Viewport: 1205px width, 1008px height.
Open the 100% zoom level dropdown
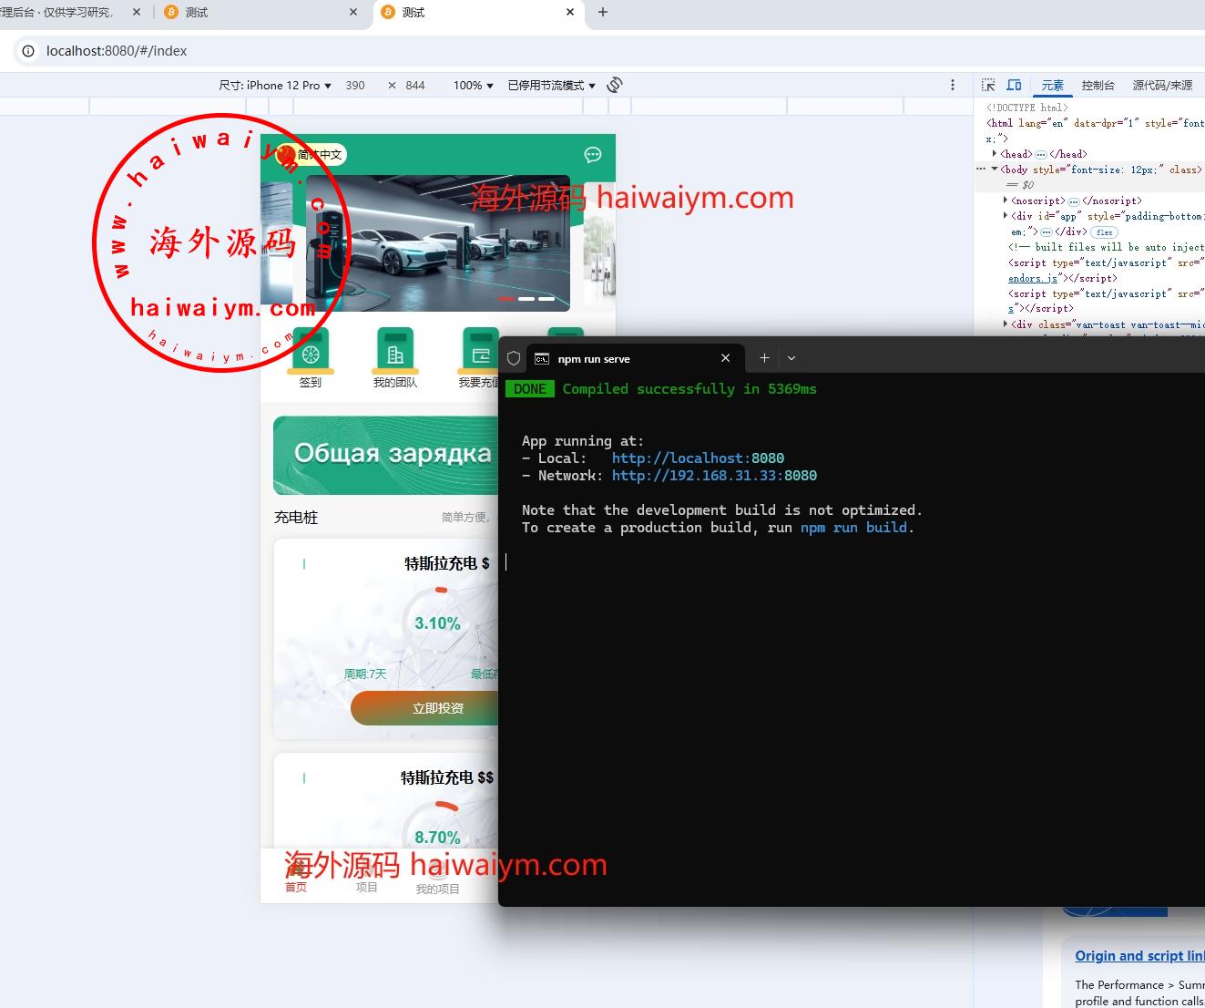(473, 85)
